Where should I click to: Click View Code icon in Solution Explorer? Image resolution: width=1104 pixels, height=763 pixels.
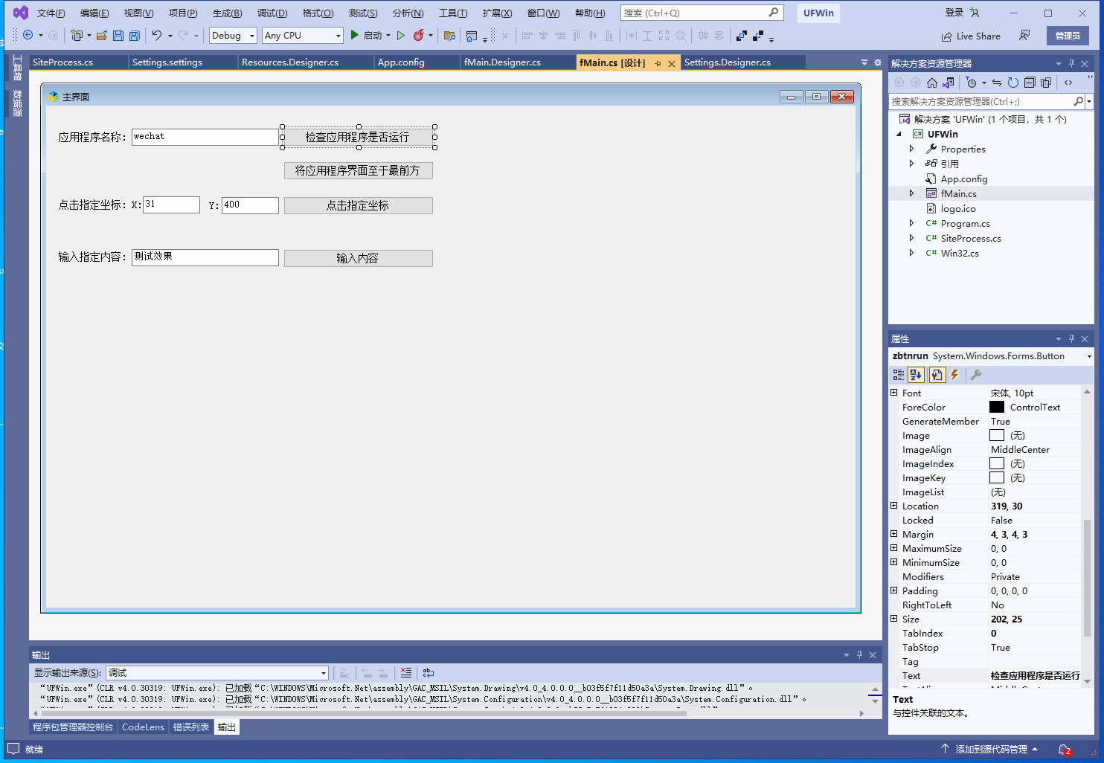pos(1068,83)
